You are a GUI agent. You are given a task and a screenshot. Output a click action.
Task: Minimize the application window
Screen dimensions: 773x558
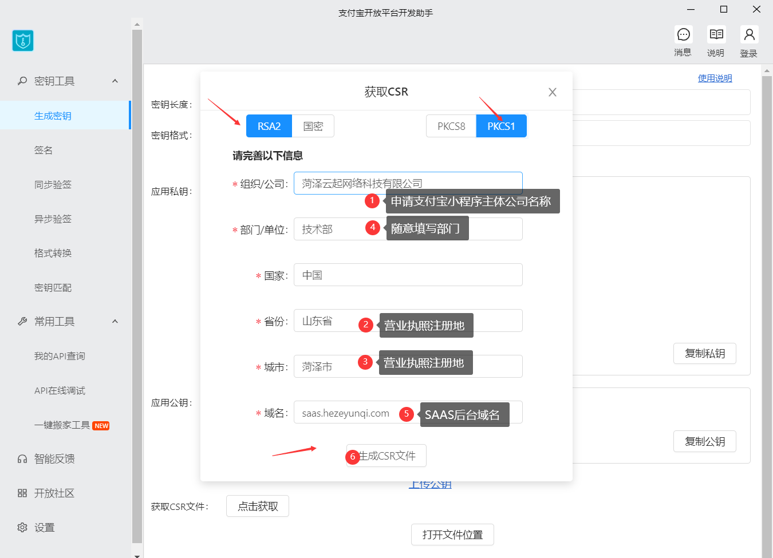pyautogui.click(x=691, y=9)
